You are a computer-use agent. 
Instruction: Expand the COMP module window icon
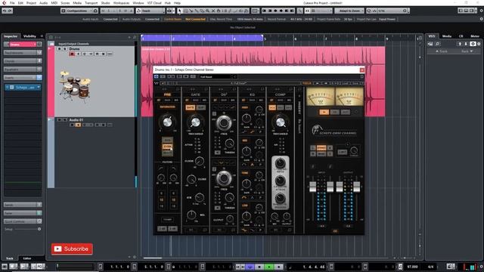pyautogui.click(x=291, y=89)
